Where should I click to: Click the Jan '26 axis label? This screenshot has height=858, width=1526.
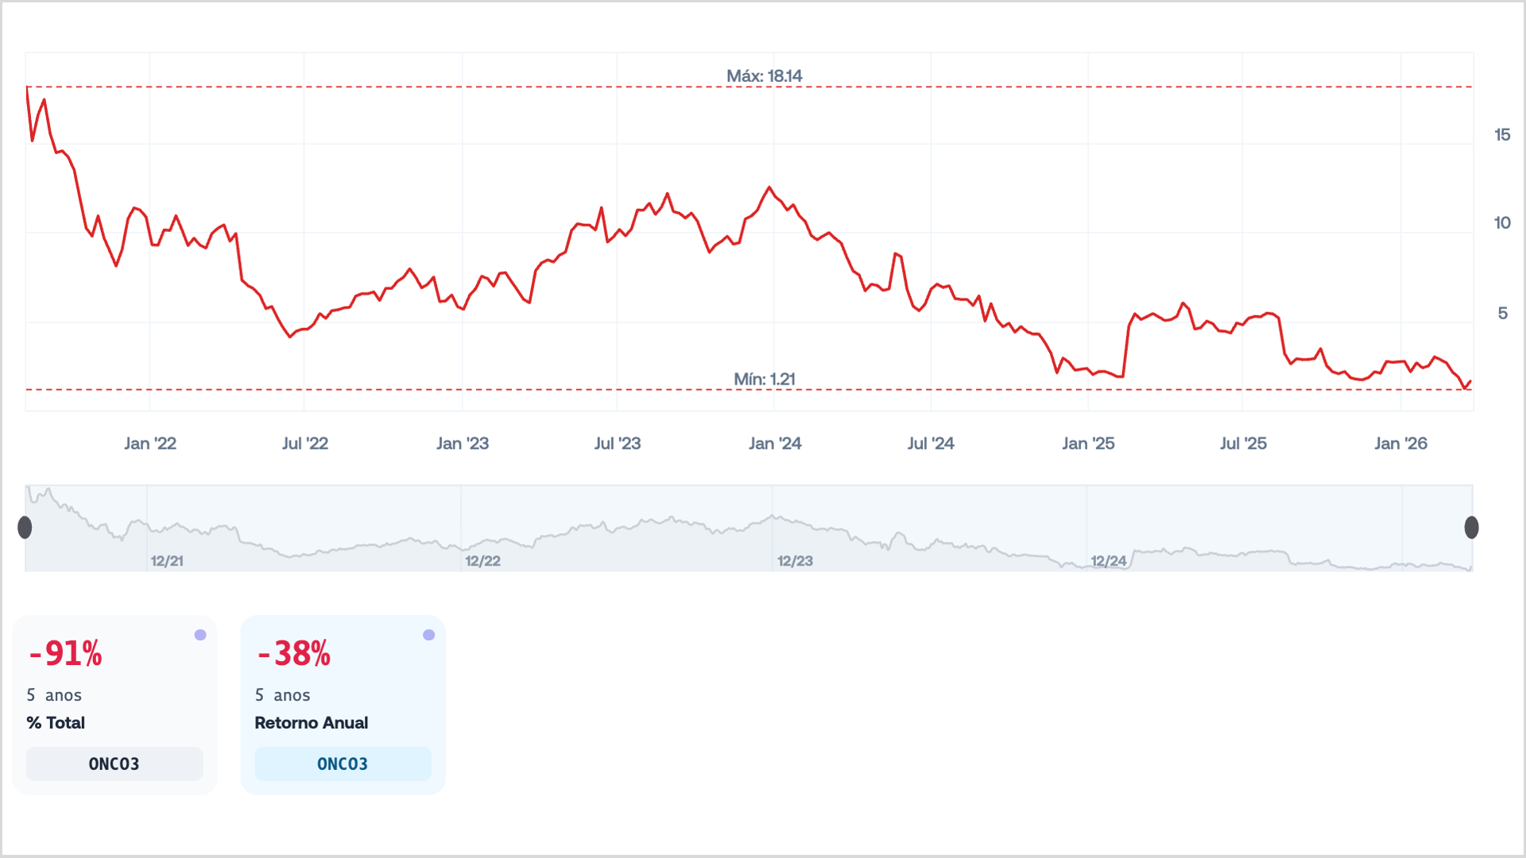click(x=1400, y=443)
